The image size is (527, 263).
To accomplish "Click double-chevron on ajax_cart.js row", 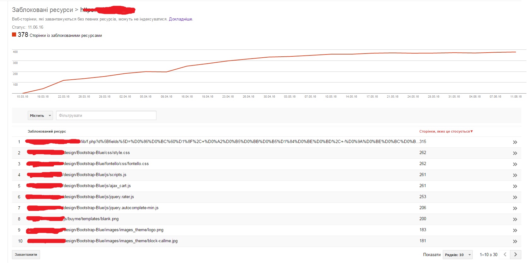I will coord(515,186).
